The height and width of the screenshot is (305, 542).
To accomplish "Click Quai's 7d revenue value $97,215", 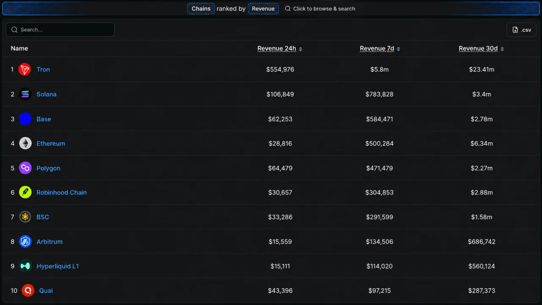I will tap(379, 291).
